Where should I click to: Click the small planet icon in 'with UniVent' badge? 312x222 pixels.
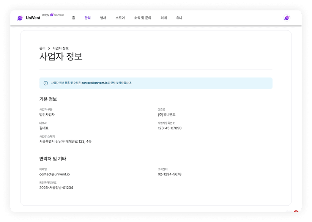point(52,15)
